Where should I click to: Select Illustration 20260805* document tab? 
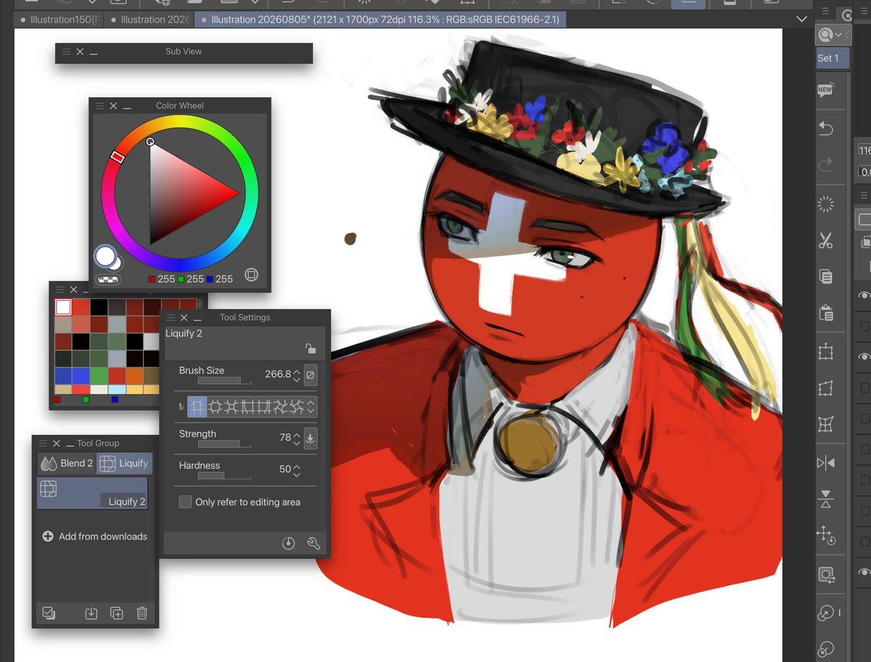coord(380,20)
